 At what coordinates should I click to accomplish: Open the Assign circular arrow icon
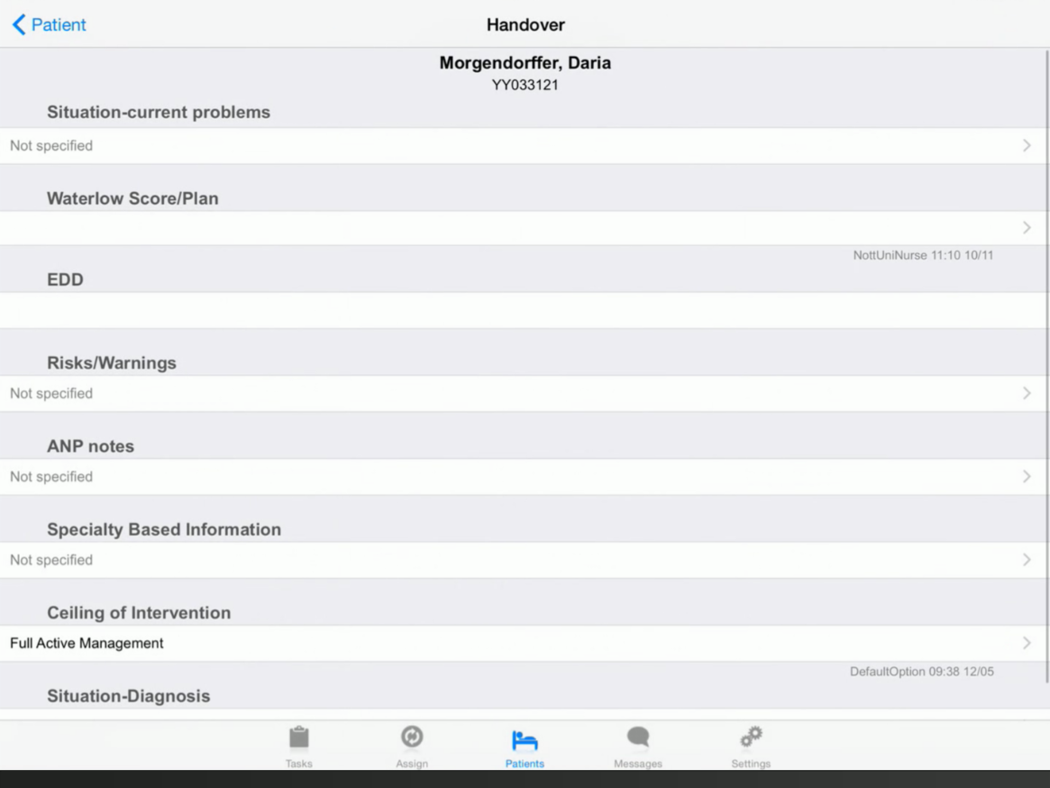412,738
